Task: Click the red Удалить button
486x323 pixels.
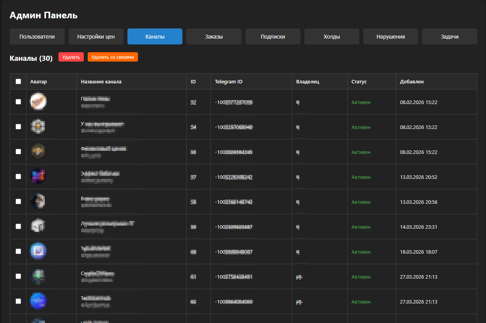Action: [71, 57]
